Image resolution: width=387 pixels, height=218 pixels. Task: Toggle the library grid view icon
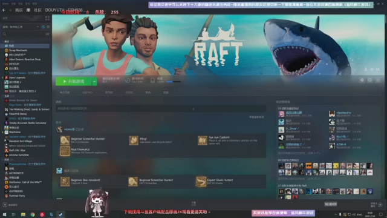[47, 18]
